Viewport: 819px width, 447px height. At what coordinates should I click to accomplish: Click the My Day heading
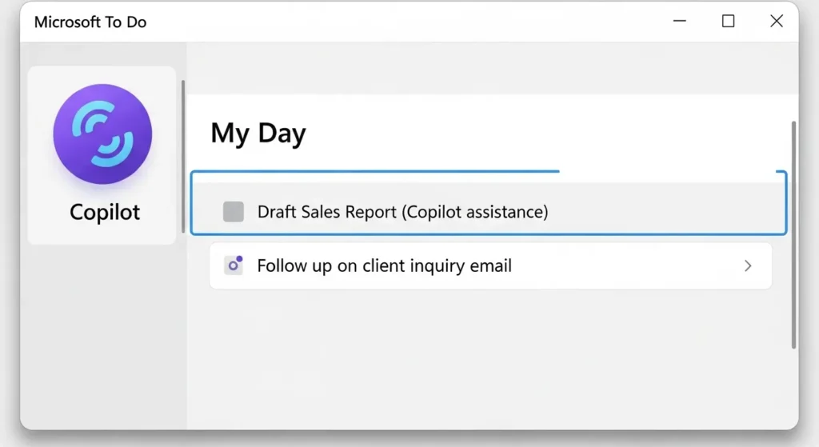point(258,134)
